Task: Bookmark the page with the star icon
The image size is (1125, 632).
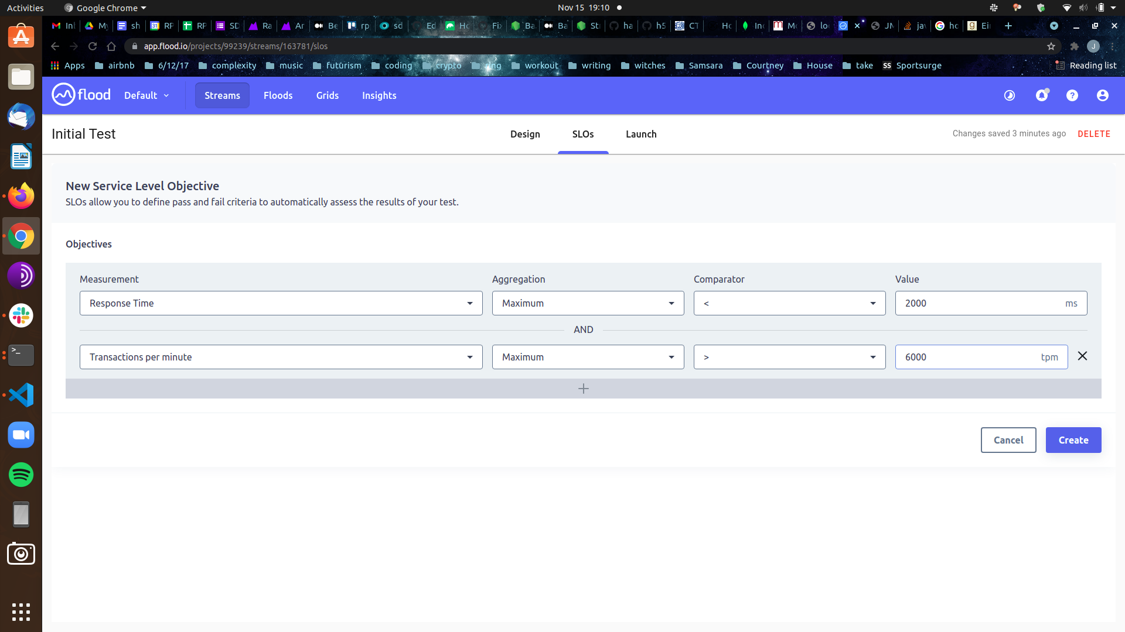Action: pos(1051,46)
